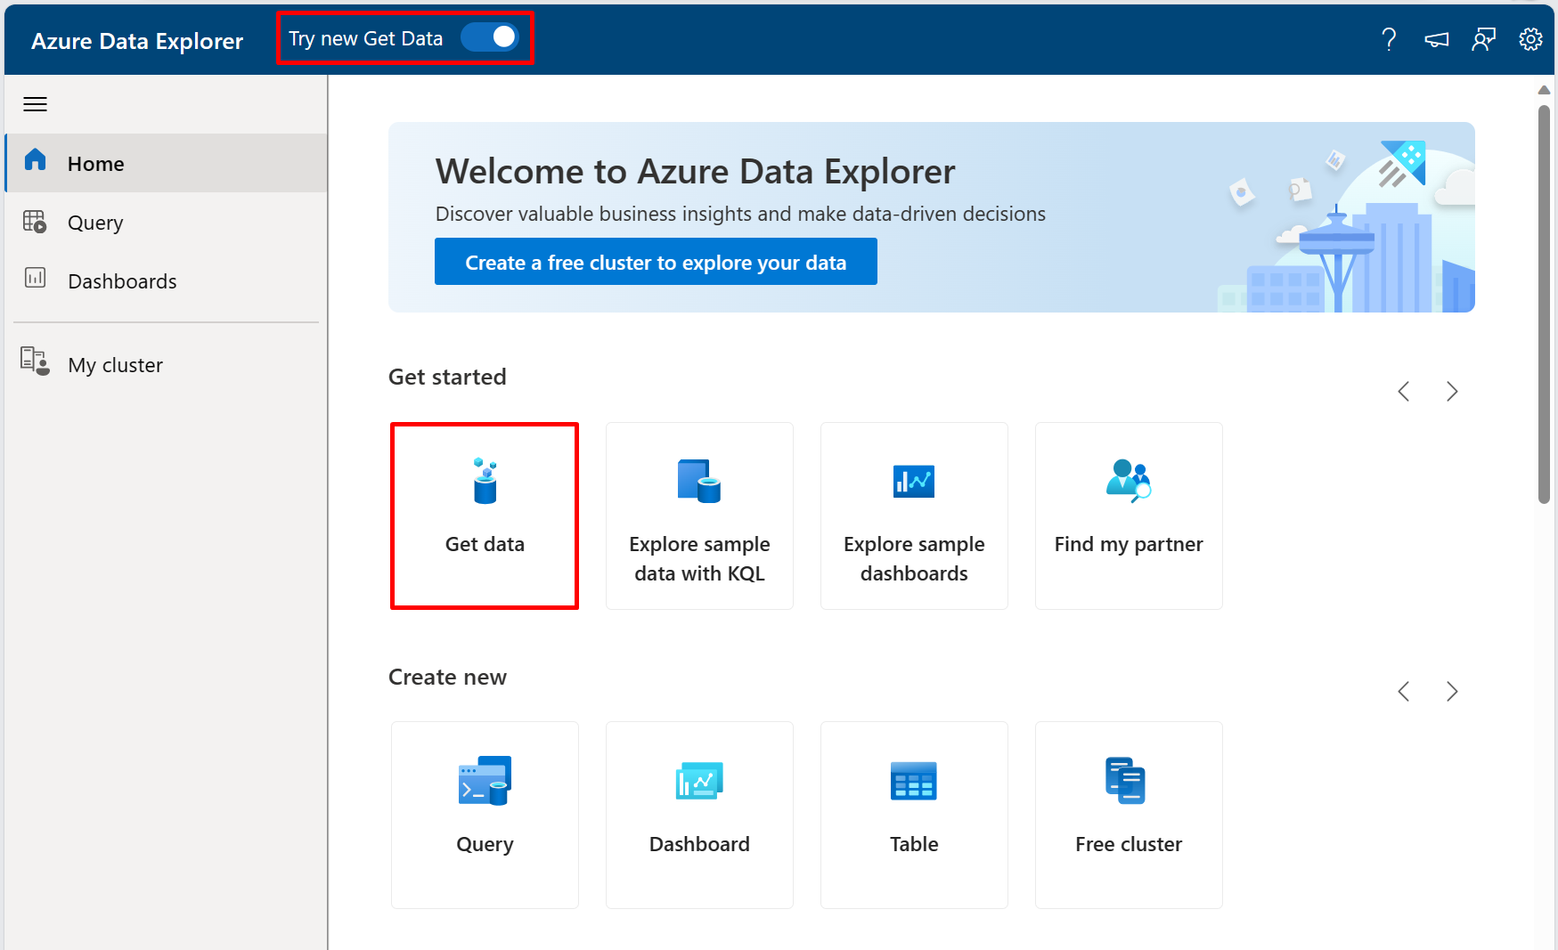Show next Create new items
1558x950 pixels.
point(1452,692)
